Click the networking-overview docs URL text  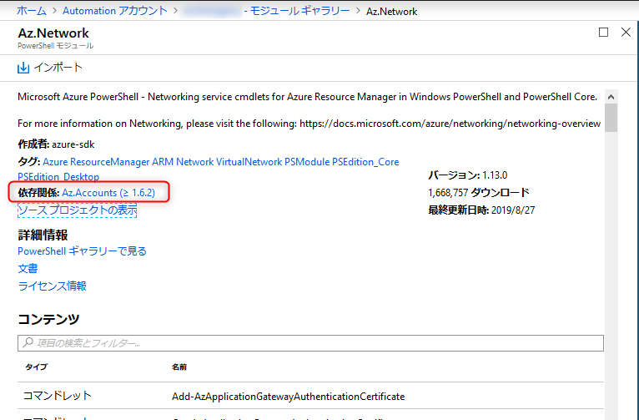pos(450,124)
